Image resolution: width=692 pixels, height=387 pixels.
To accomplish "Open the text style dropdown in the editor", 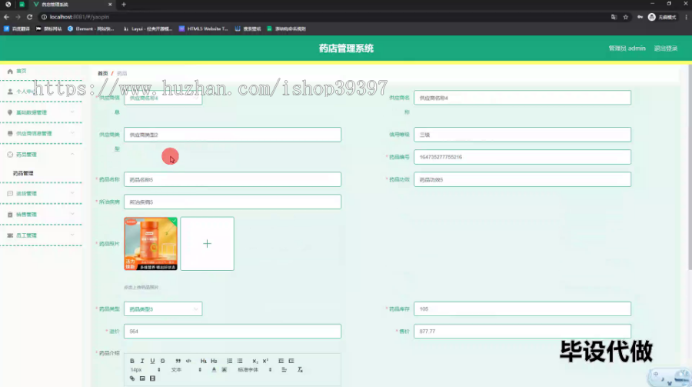I will pyautogui.click(x=186, y=370).
